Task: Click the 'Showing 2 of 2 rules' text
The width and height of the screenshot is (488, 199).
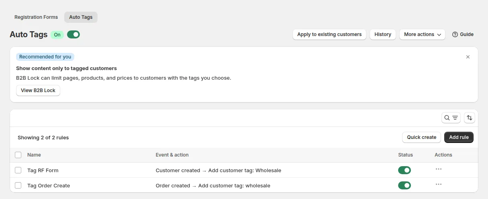Action: tap(43, 137)
